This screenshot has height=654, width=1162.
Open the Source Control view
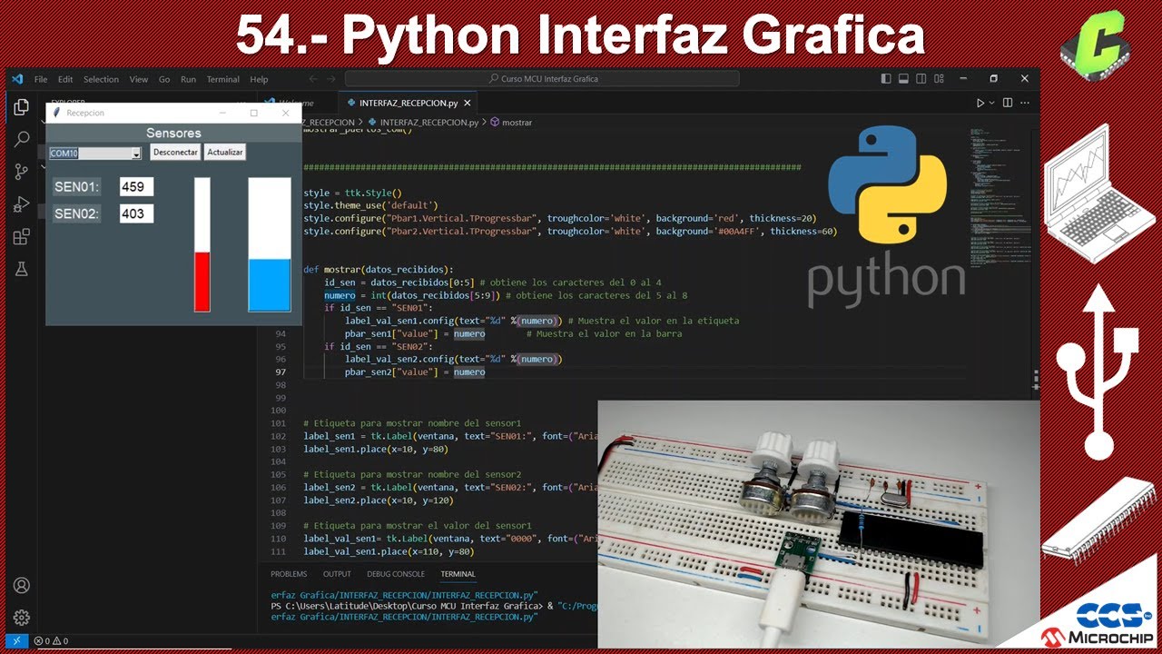[22, 172]
